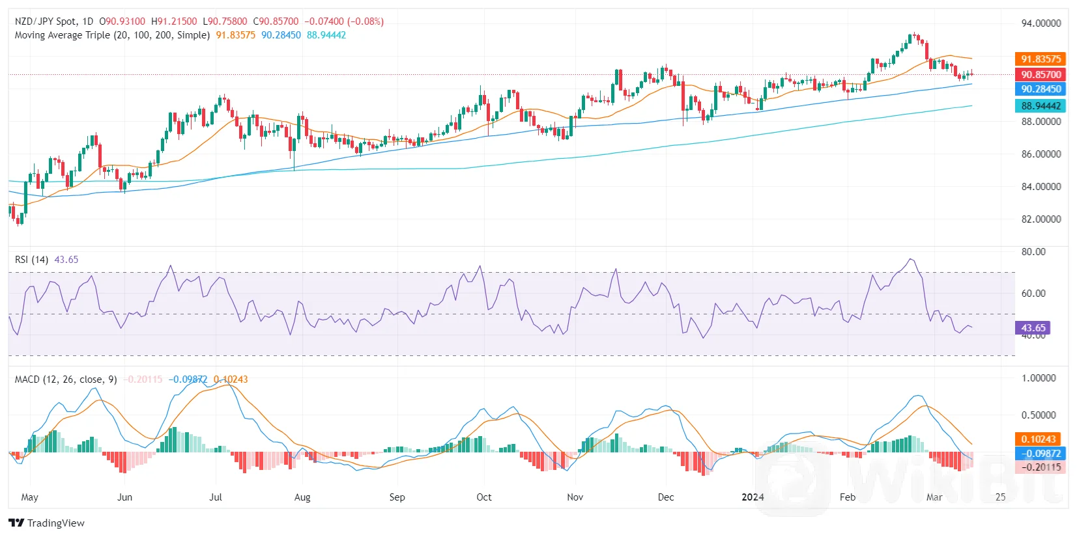Click the TradingView logo icon
Image resolution: width=1077 pixels, height=537 pixels.
click(x=16, y=523)
